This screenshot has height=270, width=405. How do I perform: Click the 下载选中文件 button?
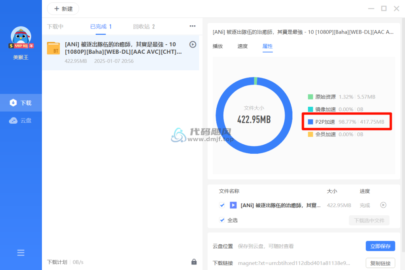pos(369,221)
